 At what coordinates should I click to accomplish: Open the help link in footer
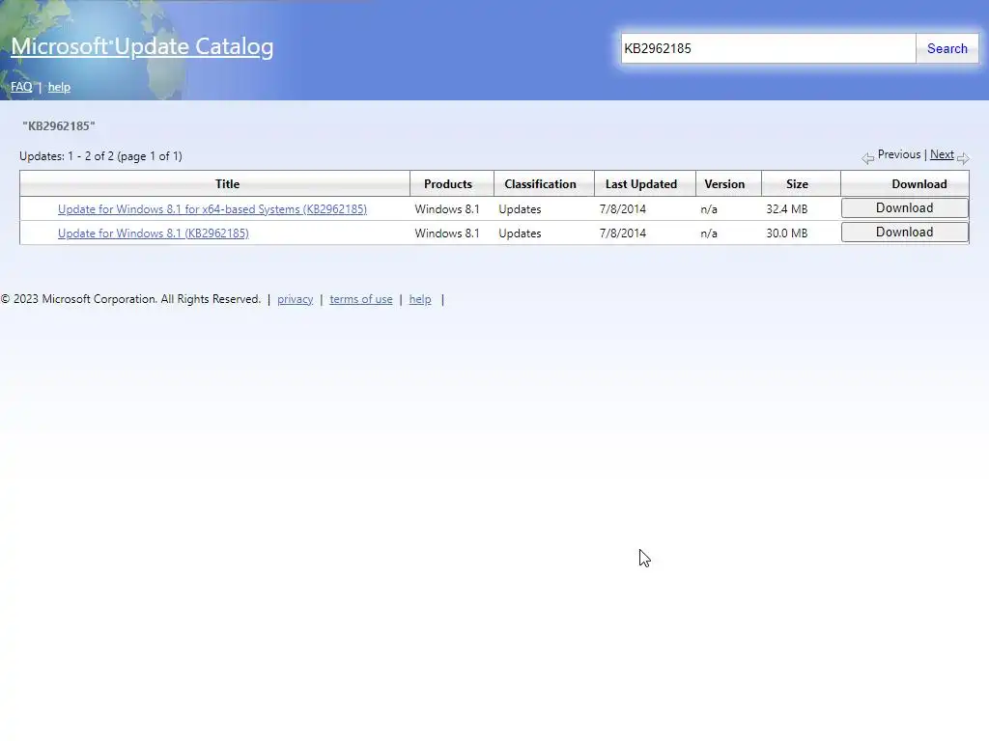pos(420,299)
